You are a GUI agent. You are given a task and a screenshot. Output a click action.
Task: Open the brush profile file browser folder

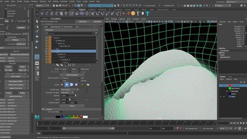pyautogui.click(x=88, y=85)
